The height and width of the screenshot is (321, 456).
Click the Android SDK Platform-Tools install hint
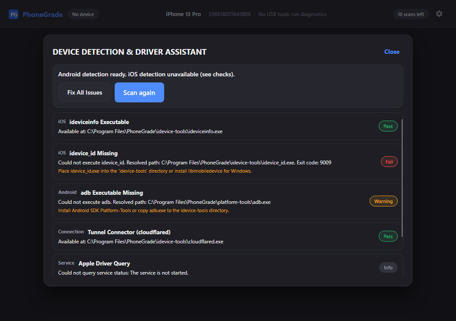click(x=143, y=211)
